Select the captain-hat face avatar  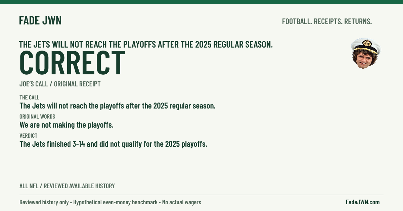click(366, 53)
